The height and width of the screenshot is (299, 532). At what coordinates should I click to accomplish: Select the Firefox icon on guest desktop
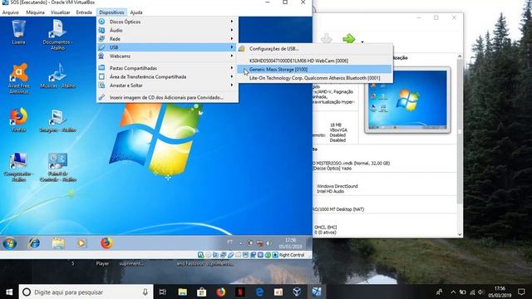point(18,120)
